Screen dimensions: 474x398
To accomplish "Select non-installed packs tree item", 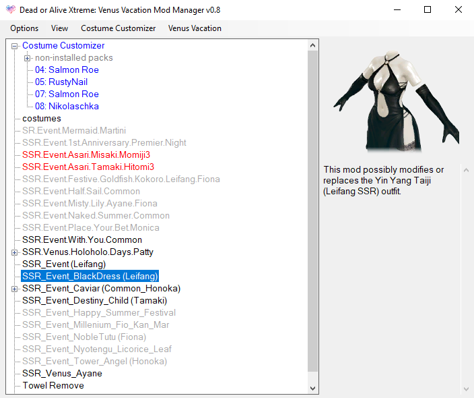I will pyautogui.click(x=74, y=57).
